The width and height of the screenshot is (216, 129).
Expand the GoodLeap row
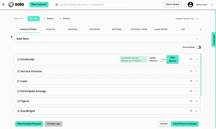tap(197, 59)
